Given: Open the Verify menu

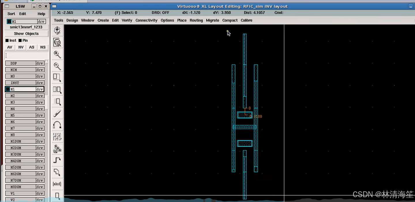Looking at the screenshot, I should click(x=127, y=20).
